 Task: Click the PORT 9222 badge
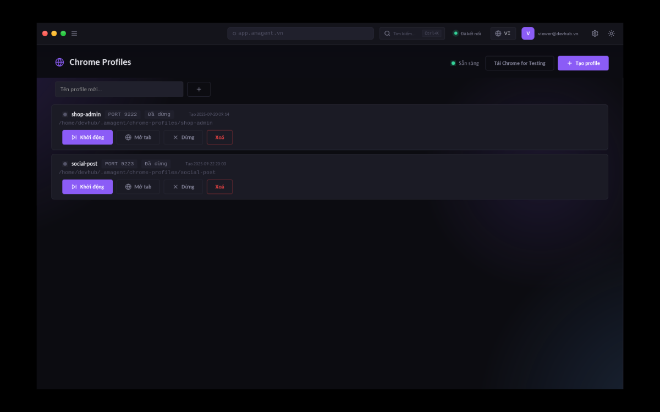point(122,114)
